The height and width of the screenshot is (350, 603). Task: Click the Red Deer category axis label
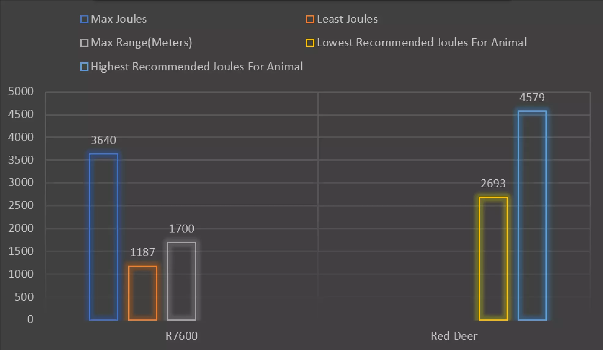454,336
